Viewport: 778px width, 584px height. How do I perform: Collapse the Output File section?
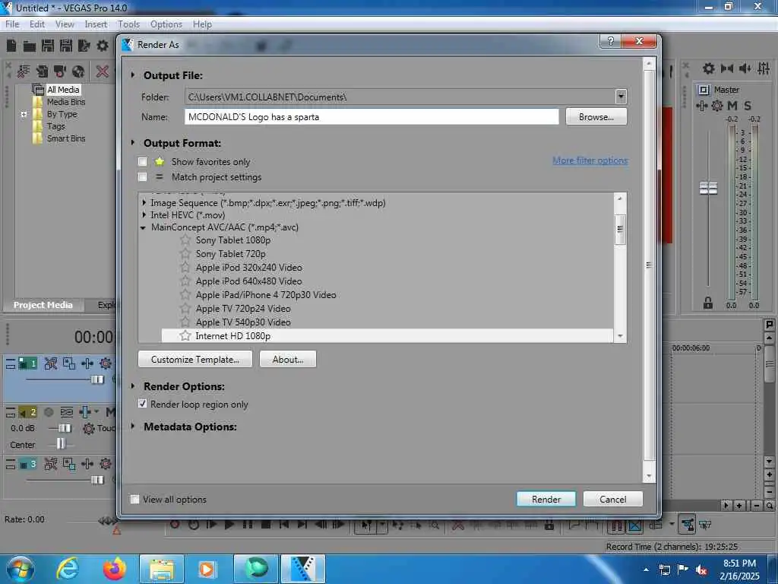(x=133, y=75)
